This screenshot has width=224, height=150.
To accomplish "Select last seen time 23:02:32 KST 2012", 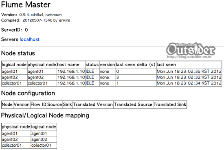I will point(189,77).
